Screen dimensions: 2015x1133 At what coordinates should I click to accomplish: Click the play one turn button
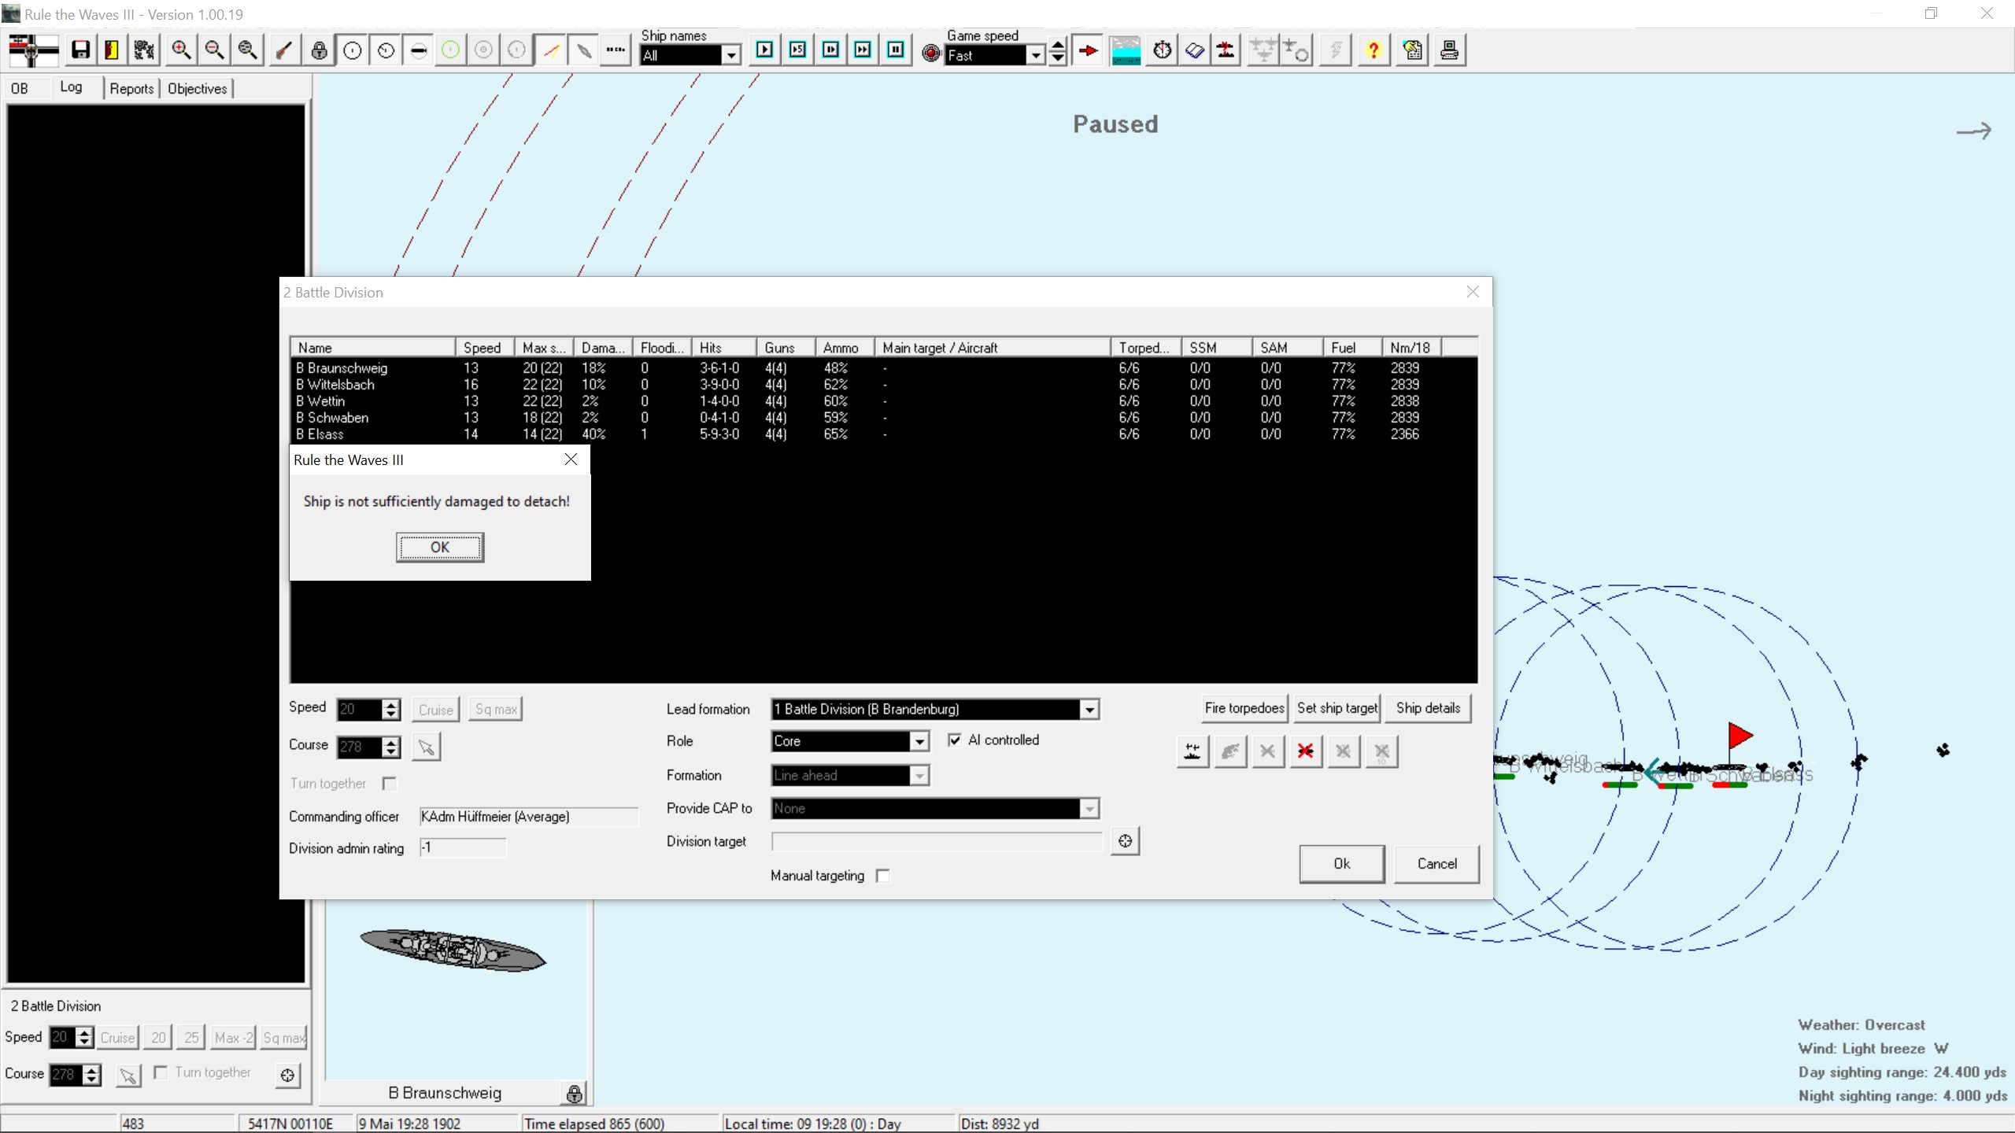(x=764, y=50)
